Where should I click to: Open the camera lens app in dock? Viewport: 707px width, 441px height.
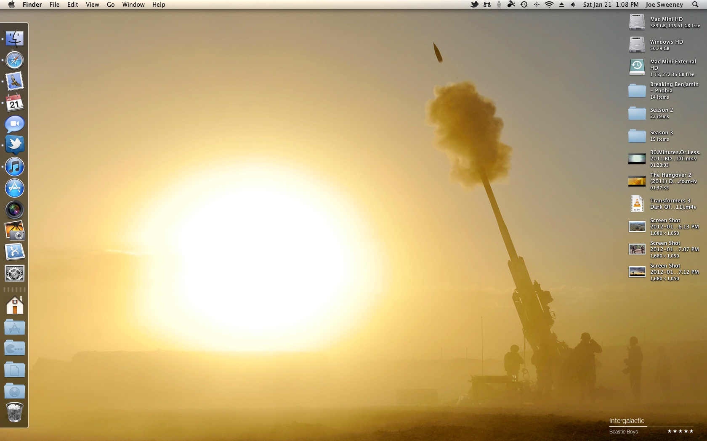[15, 210]
